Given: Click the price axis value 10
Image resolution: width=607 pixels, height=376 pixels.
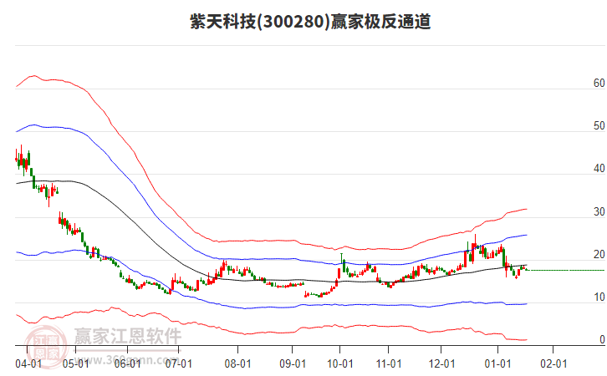Looking at the screenshot, I should 599,297.
